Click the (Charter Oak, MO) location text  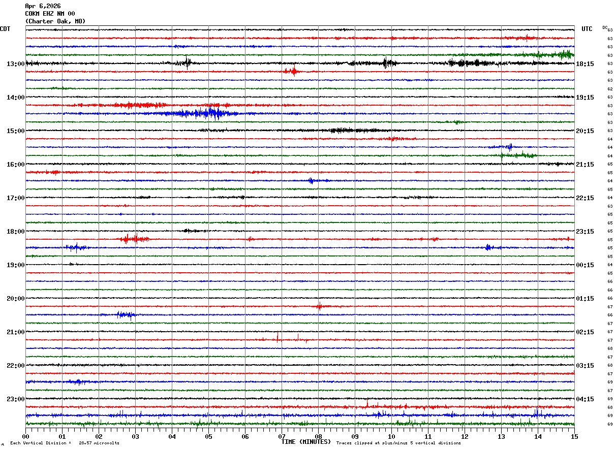point(55,21)
